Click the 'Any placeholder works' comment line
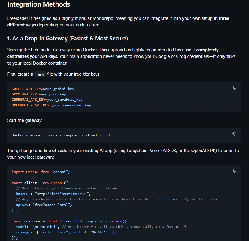 (x=117, y=199)
